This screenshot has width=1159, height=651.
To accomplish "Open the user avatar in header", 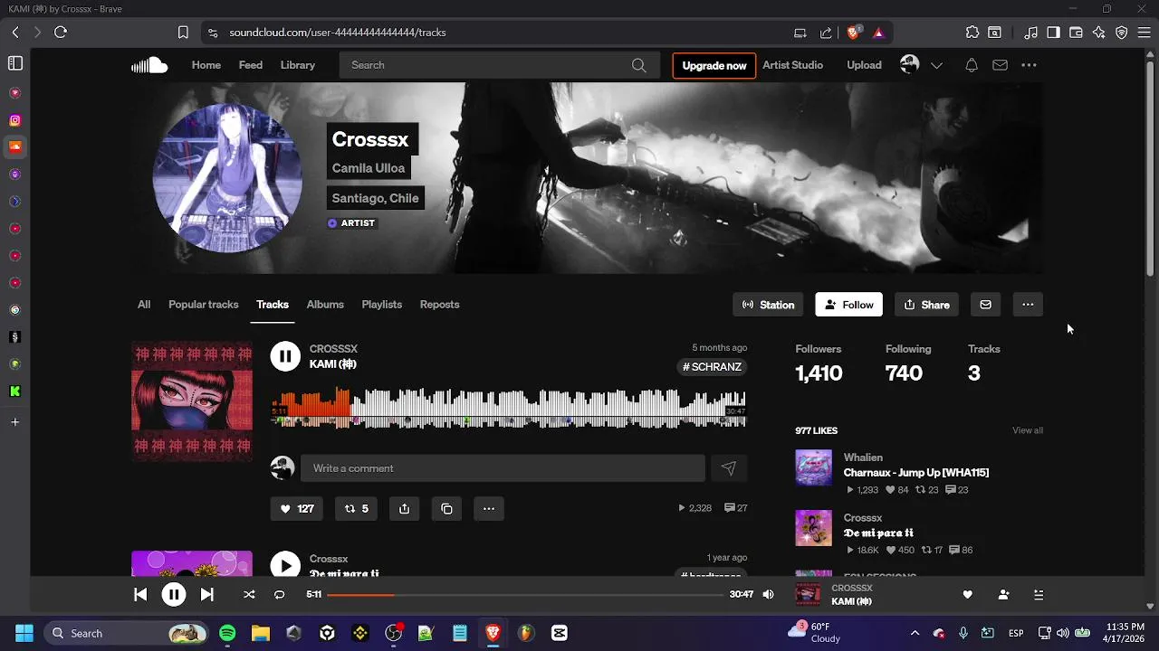I will coord(910,64).
